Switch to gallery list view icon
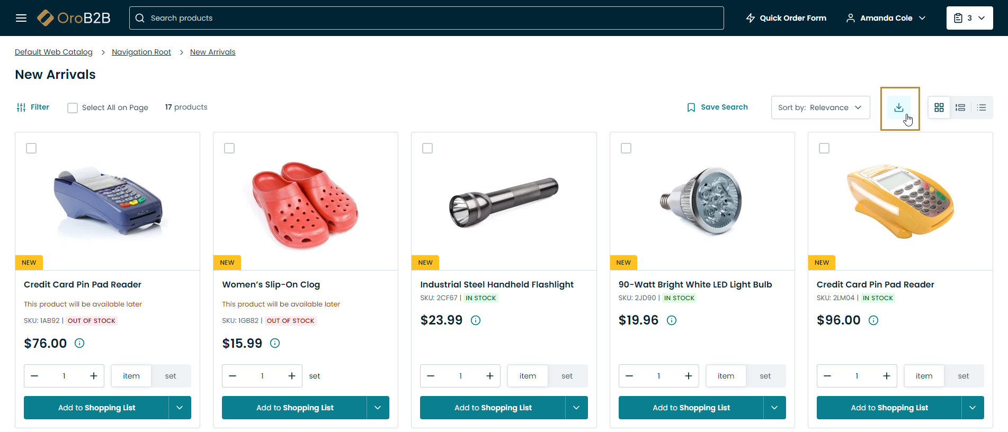The height and width of the screenshot is (432, 1008). click(960, 107)
